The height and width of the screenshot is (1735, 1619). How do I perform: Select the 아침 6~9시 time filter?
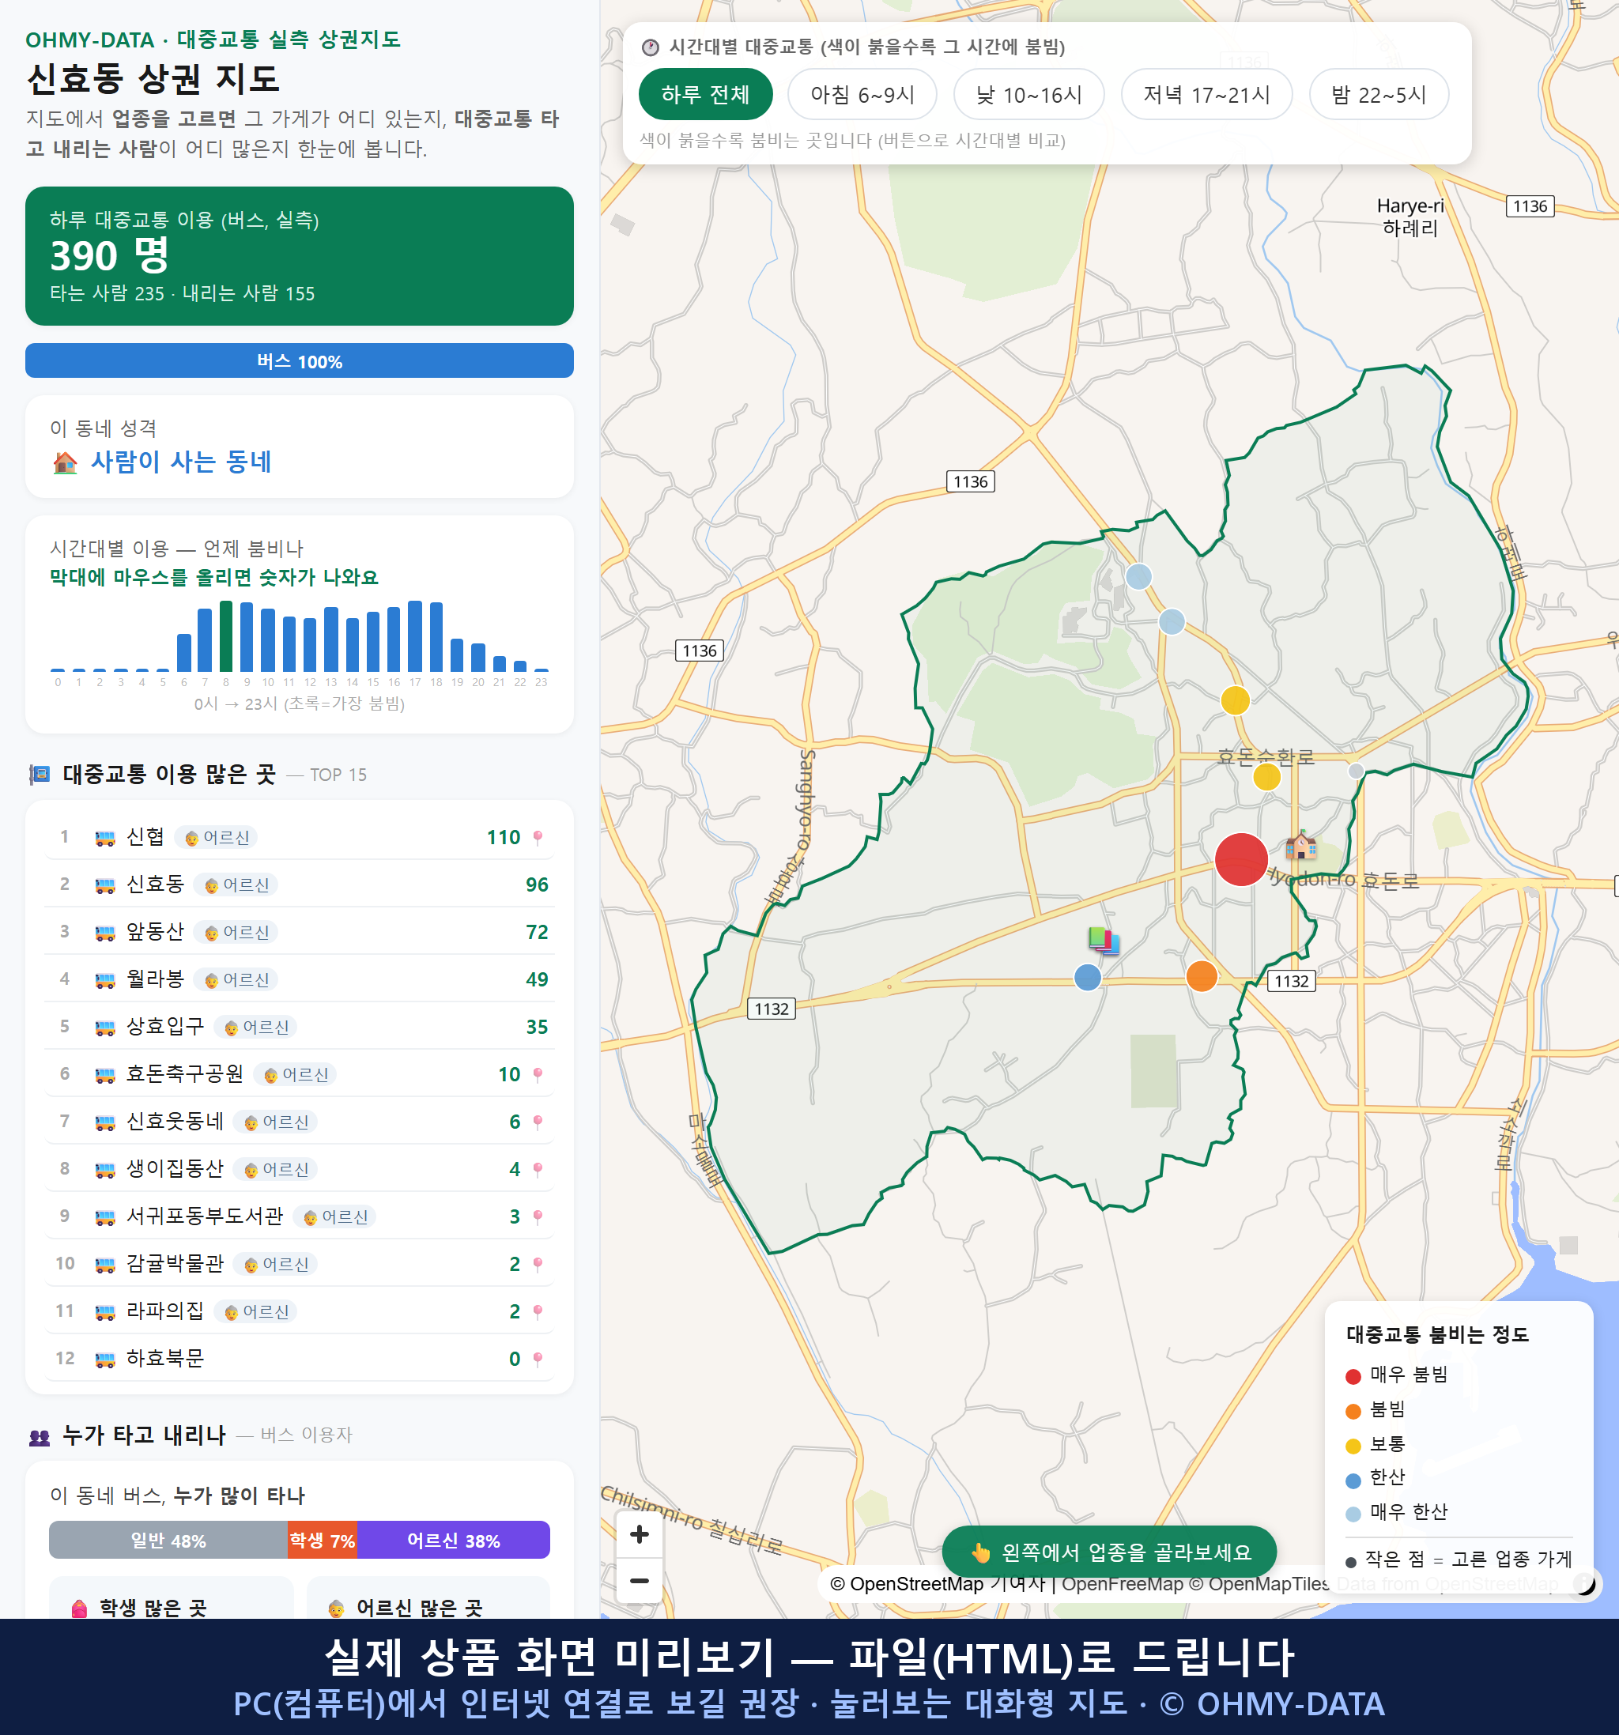[862, 94]
